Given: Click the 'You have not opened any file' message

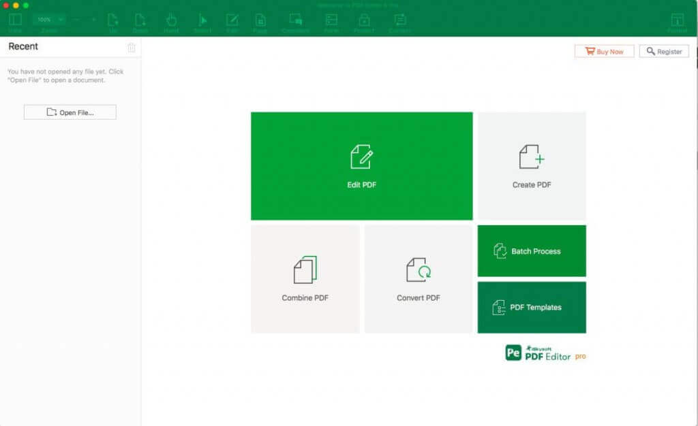Looking at the screenshot, I should click(65, 76).
